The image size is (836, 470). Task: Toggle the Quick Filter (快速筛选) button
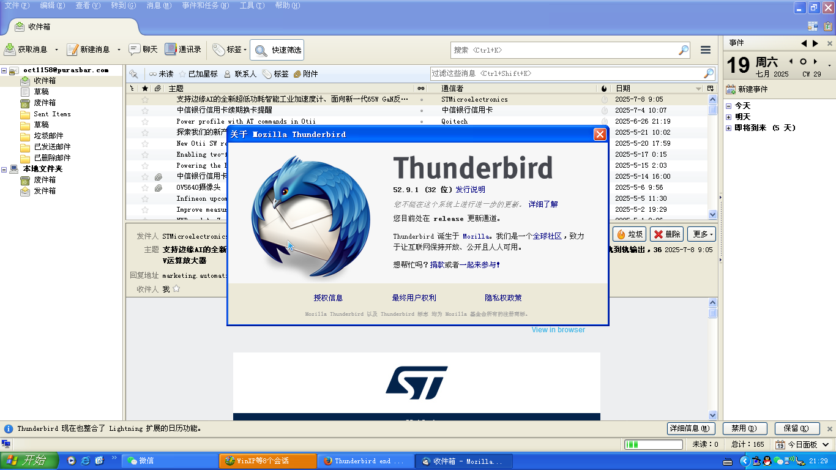277,50
